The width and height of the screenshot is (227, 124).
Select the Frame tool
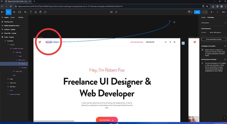14,12
